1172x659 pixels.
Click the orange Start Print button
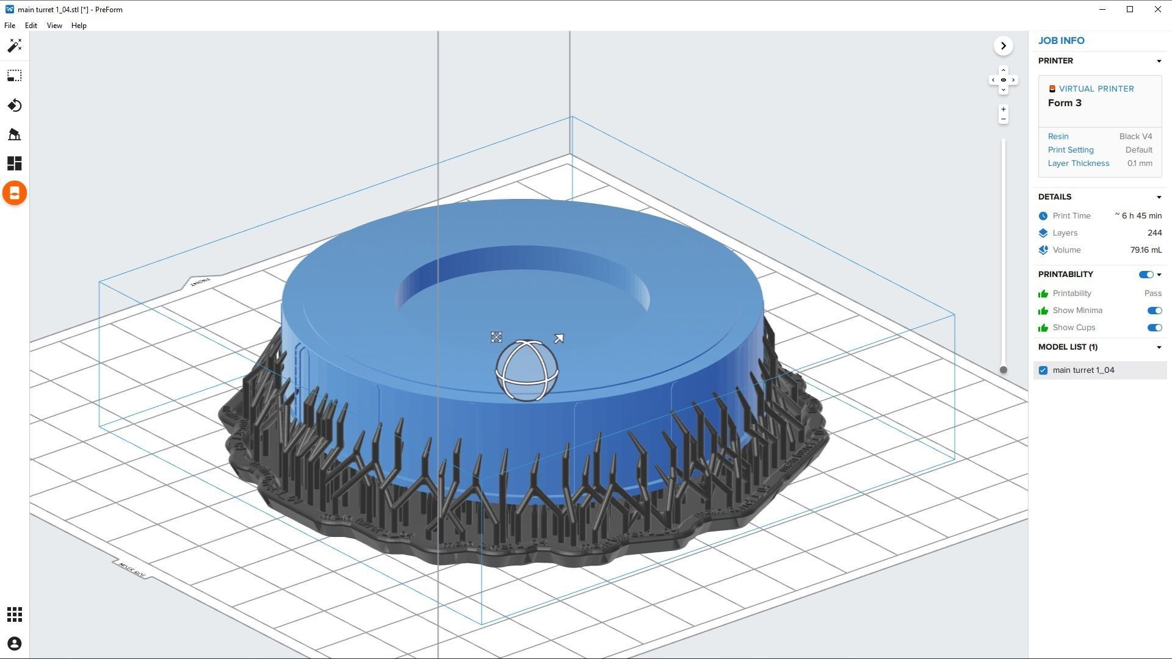[15, 193]
